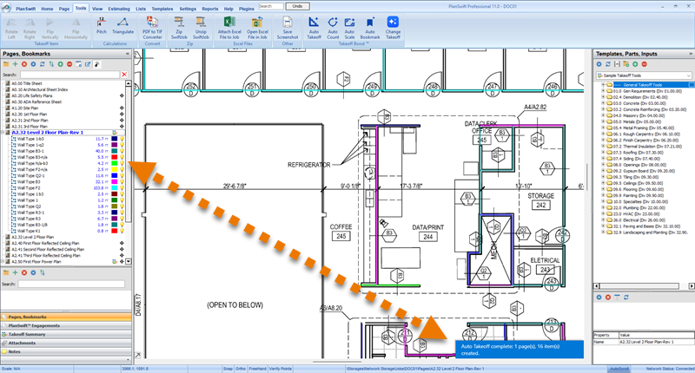Image resolution: width=695 pixels, height=373 pixels.
Task: Attach Excel File to Job
Action: coord(229,29)
